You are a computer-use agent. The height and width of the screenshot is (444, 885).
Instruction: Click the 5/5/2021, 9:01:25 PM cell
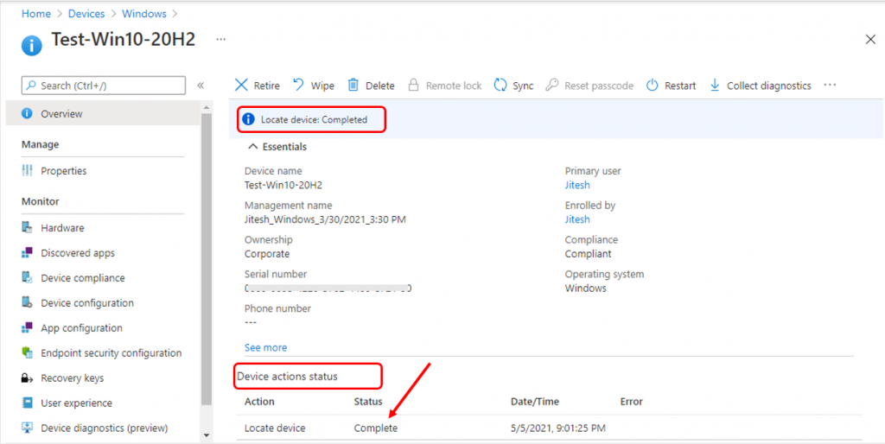557,428
